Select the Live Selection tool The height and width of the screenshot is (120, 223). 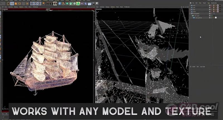tap(8, 3)
